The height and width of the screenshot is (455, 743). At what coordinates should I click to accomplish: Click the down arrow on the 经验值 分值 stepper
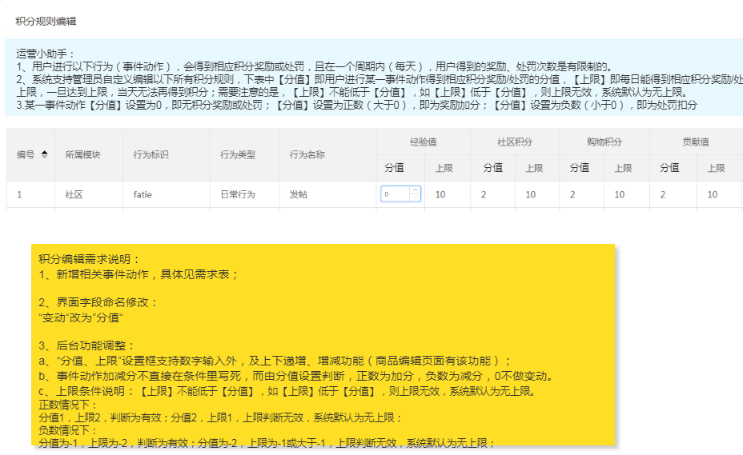414,198
